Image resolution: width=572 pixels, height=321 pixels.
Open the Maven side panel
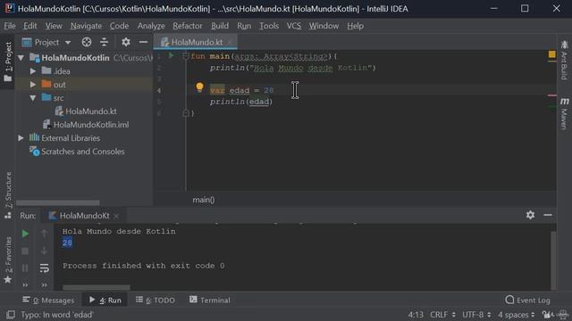(x=564, y=113)
